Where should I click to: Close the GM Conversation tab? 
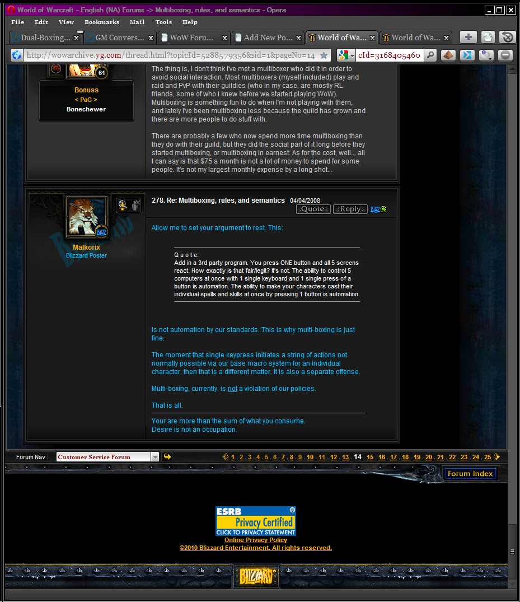tap(151, 38)
